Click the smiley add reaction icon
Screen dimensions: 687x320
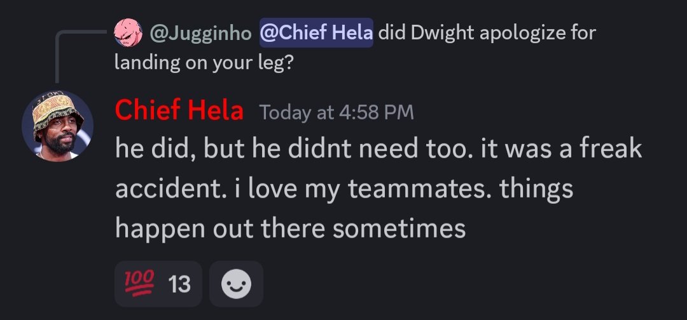coord(236,284)
